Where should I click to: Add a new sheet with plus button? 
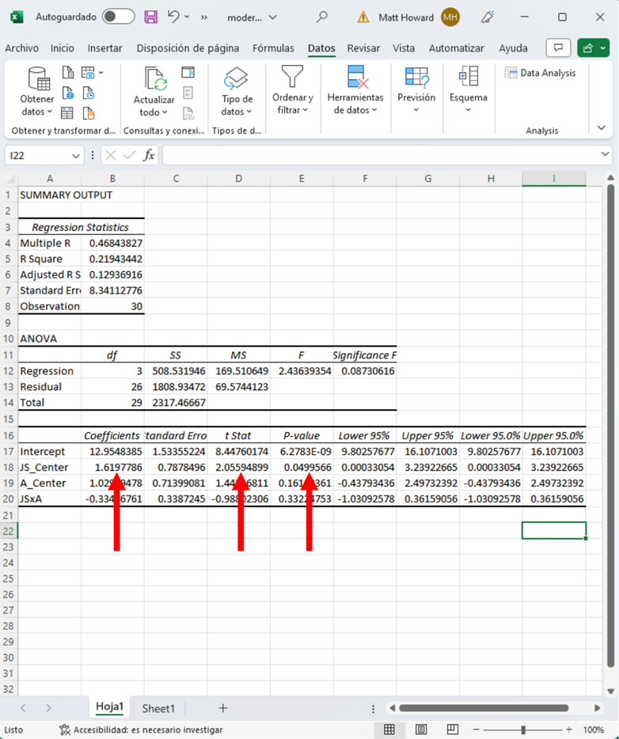(x=223, y=708)
